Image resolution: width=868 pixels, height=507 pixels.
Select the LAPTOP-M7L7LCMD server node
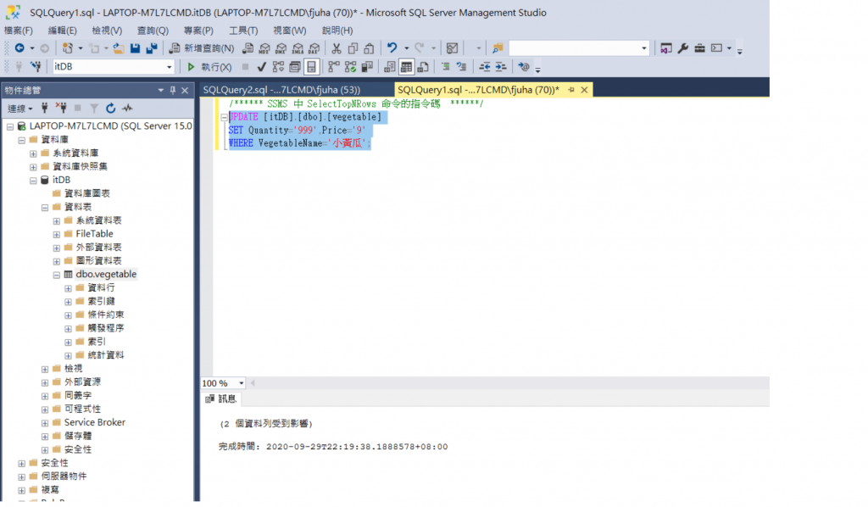coord(110,126)
